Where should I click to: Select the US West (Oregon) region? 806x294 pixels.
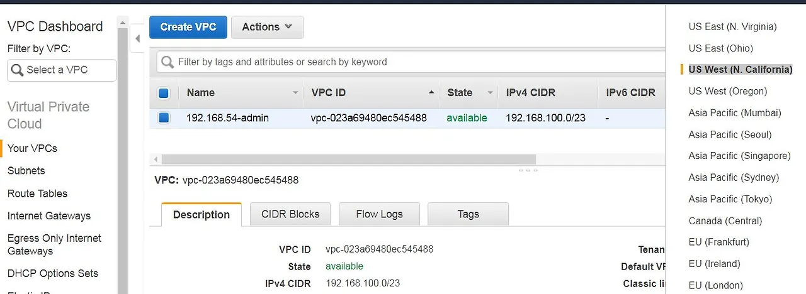click(x=727, y=91)
